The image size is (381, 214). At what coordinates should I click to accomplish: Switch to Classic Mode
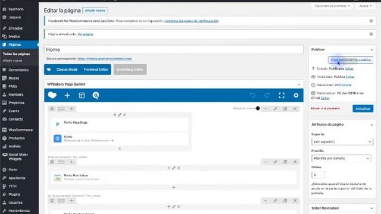tap(67, 70)
